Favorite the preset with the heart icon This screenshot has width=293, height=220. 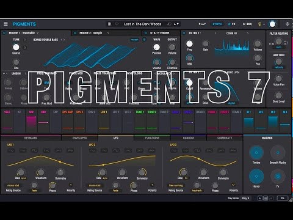pos(117,24)
